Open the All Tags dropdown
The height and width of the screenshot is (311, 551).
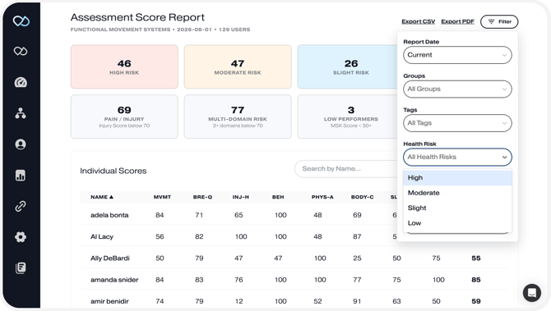click(x=457, y=123)
